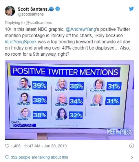Open the Positive Twitter Mentions image
The height and width of the screenshot is (162, 139).
pyautogui.click(x=69, y=100)
